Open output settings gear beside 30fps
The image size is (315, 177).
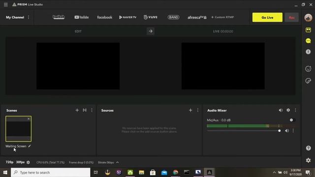[x=28, y=162]
